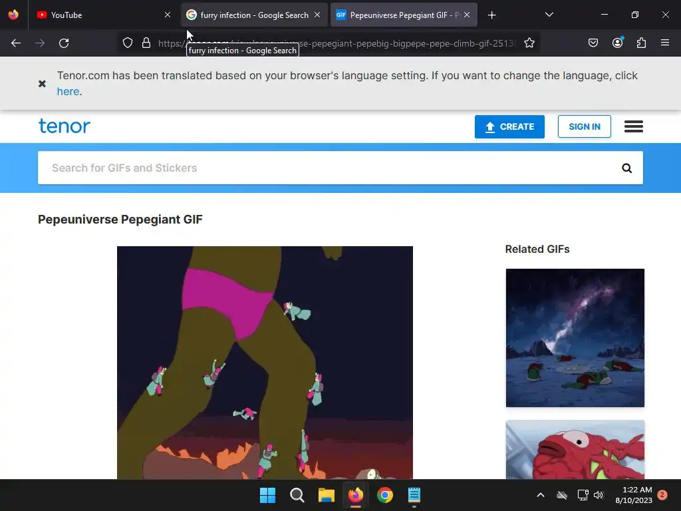Open the night sky related GIF

[x=575, y=337]
